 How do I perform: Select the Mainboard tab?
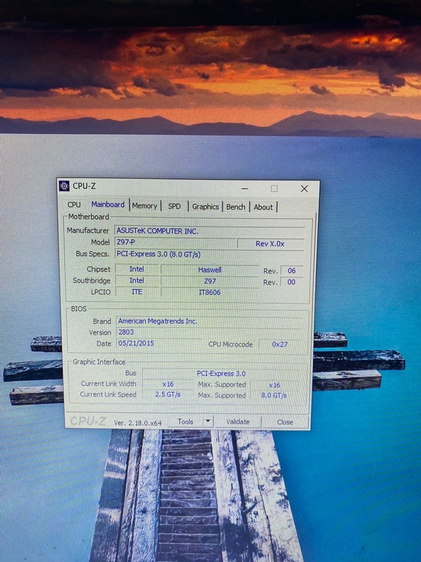[x=108, y=204]
